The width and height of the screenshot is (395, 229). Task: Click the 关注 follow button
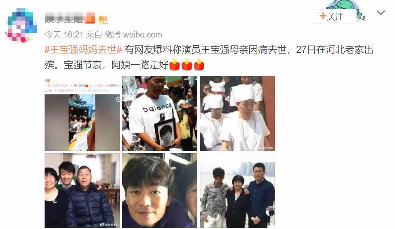click(331, 16)
